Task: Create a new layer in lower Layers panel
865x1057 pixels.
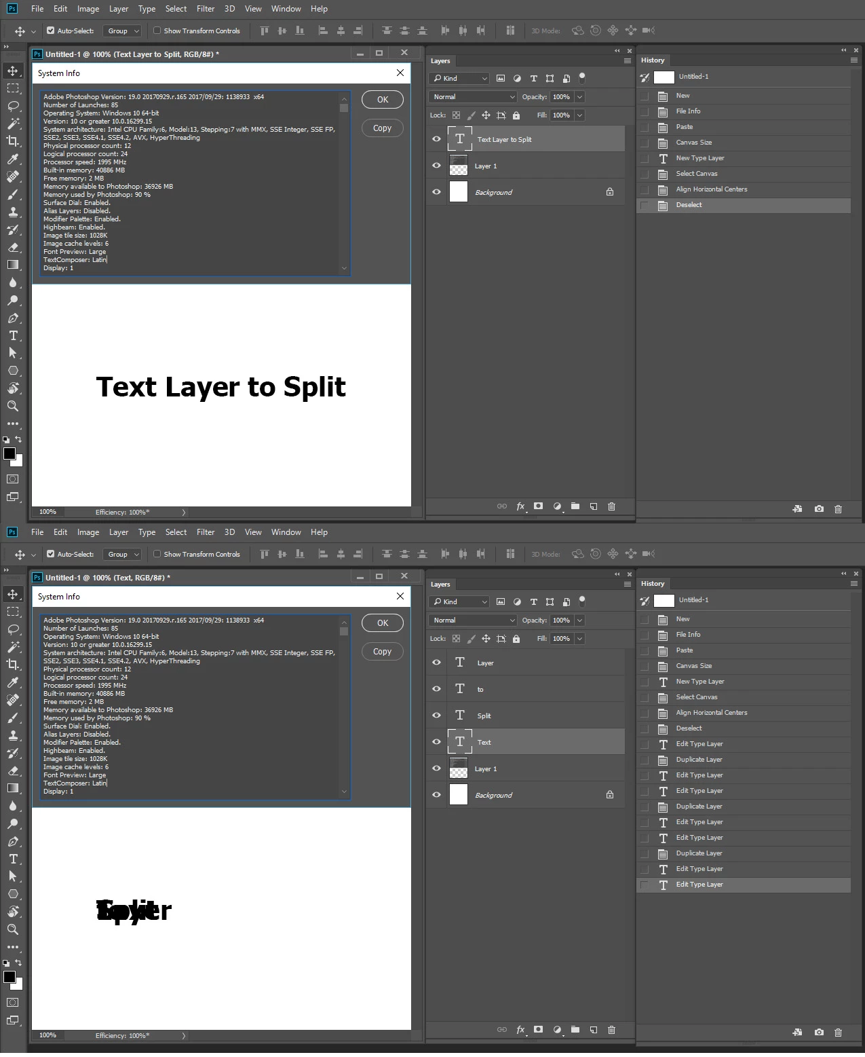Action: click(594, 1030)
